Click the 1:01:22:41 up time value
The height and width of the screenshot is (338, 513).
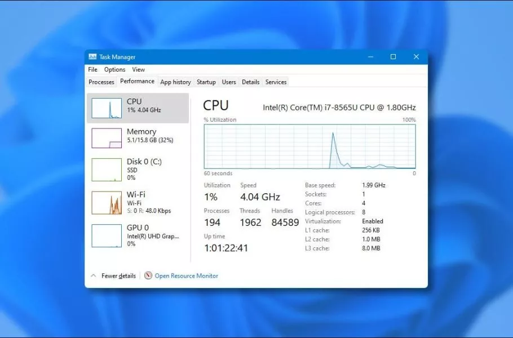(x=226, y=248)
